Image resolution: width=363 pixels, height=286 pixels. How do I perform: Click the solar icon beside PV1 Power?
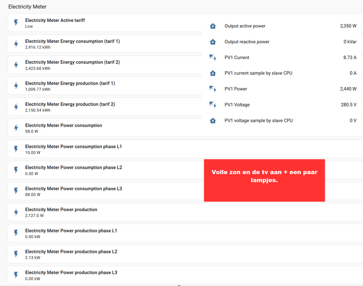[x=213, y=89]
